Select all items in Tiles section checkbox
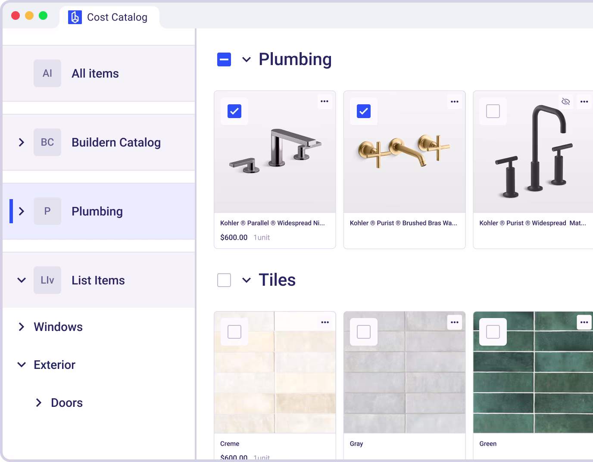The image size is (593, 462). pos(224,280)
